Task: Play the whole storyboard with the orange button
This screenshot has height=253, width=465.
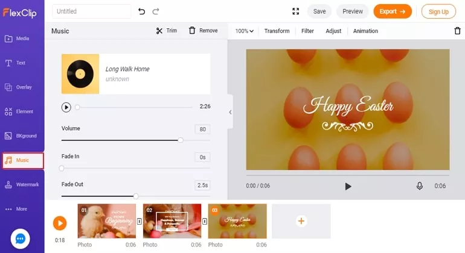Action: pos(60,223)
